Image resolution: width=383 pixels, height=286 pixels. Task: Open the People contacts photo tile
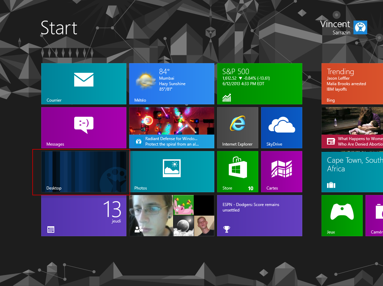click(172, 215)
